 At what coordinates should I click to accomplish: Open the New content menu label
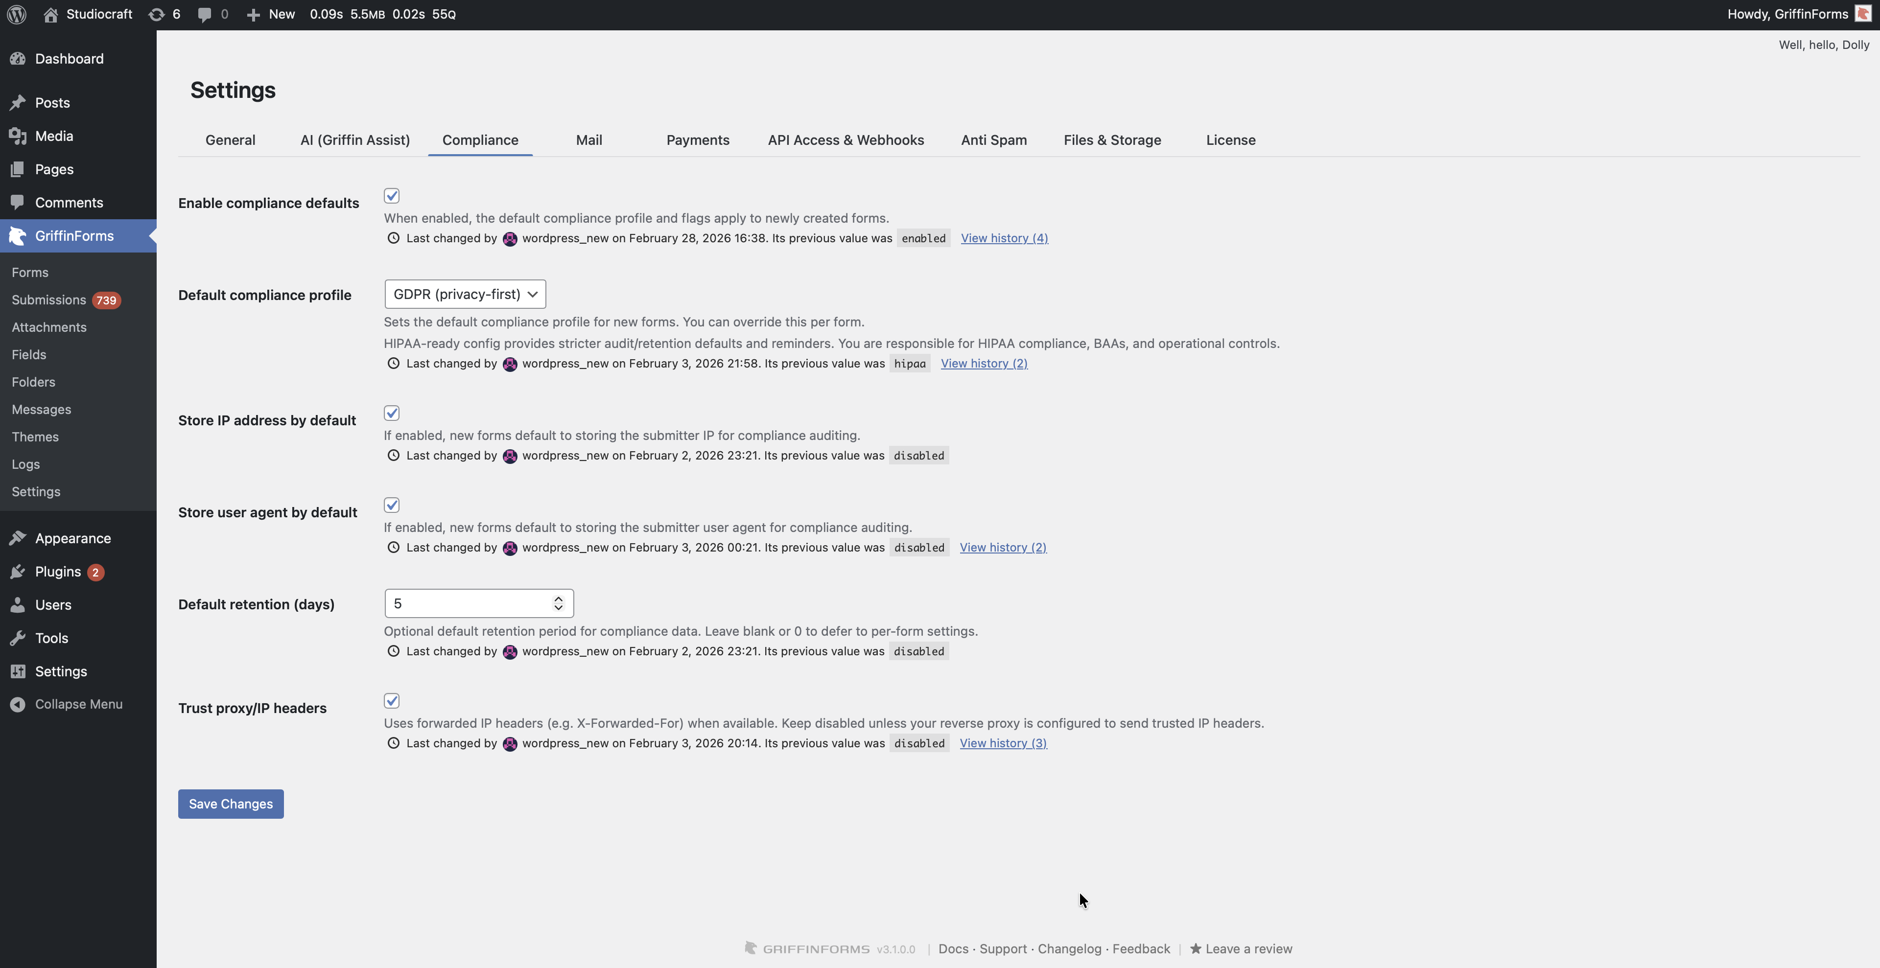click(x=282, y=15)
